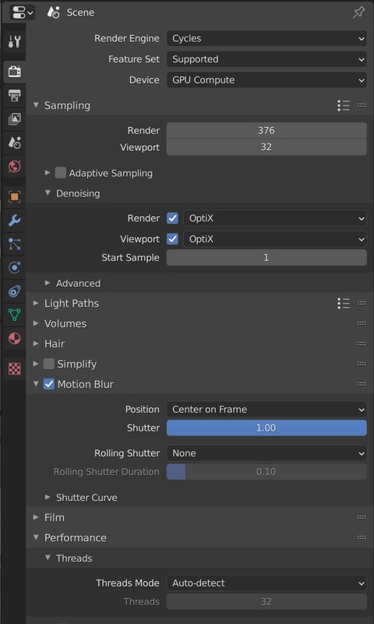Switch to Output properties tab

pos(14,95)
